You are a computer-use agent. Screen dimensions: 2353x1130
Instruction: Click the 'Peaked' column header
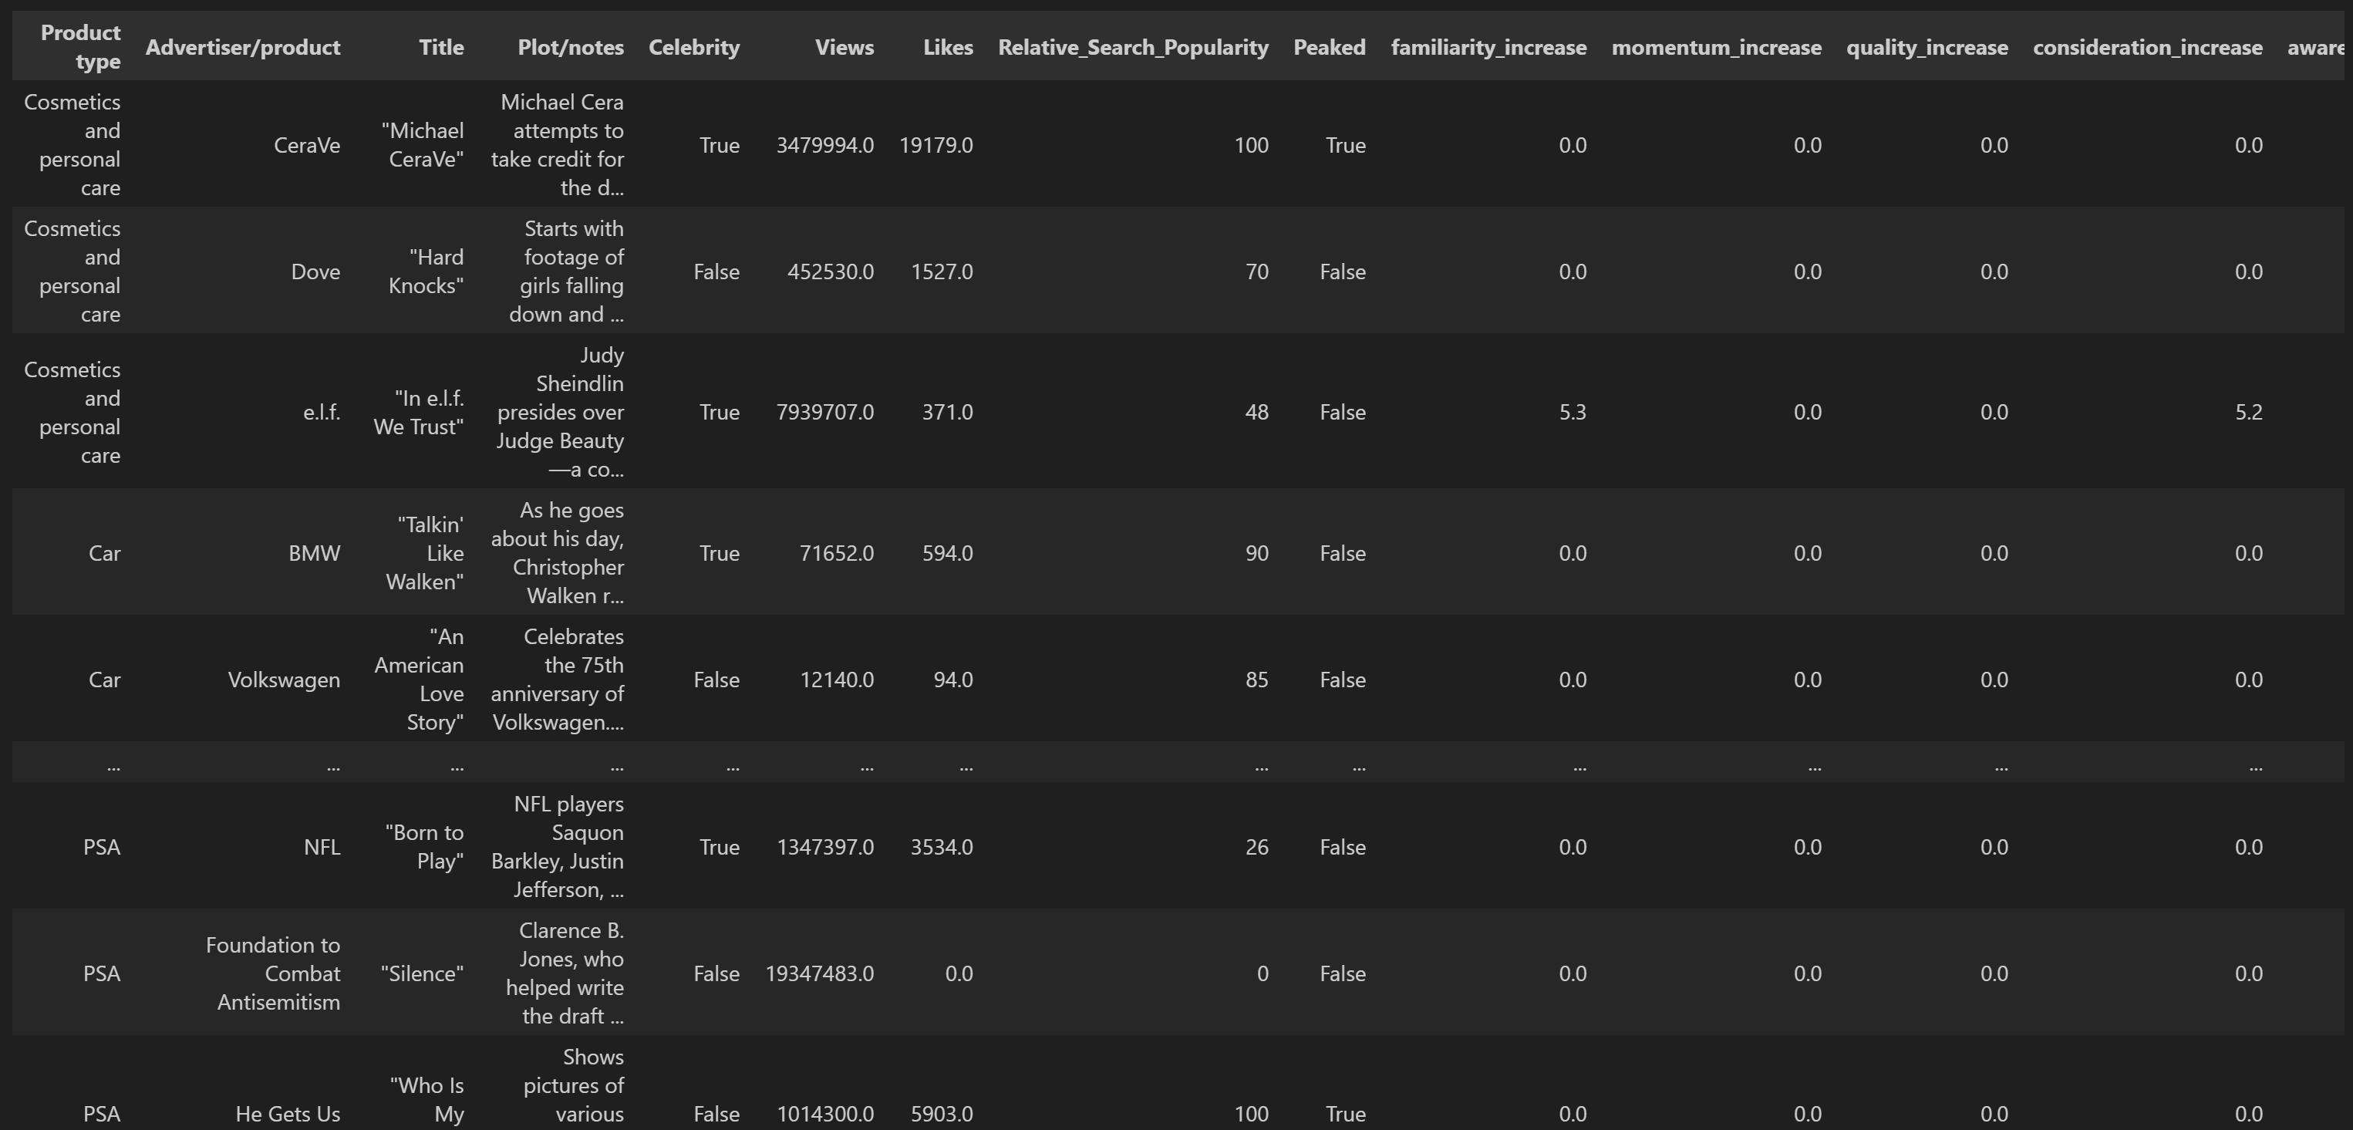pyautogui.click(x=1329, y=48)
